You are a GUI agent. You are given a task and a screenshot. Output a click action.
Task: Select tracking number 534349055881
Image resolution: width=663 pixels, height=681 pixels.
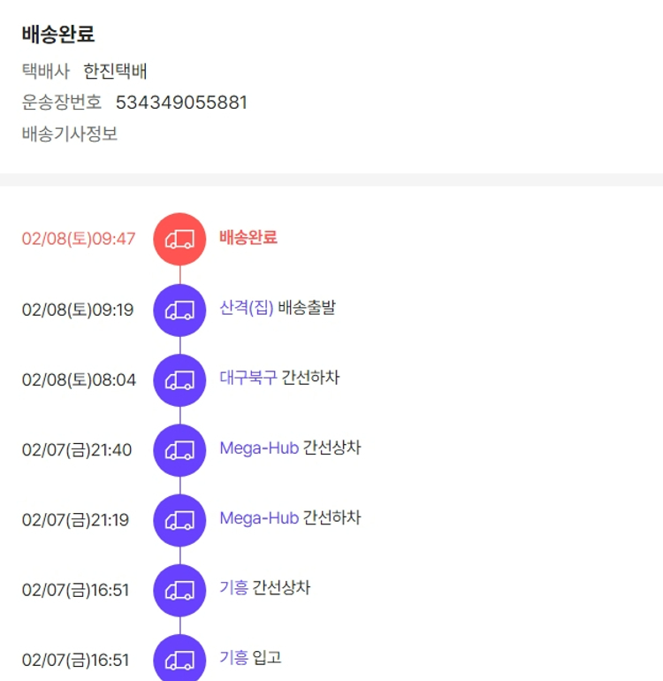pyautogui.click(x=181, y=103)
